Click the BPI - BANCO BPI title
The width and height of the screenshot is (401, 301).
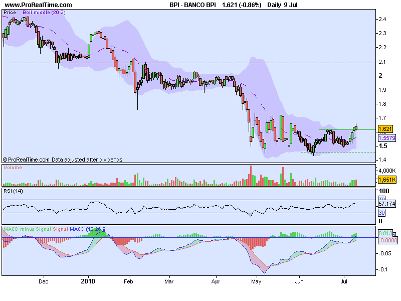point(192,5)
